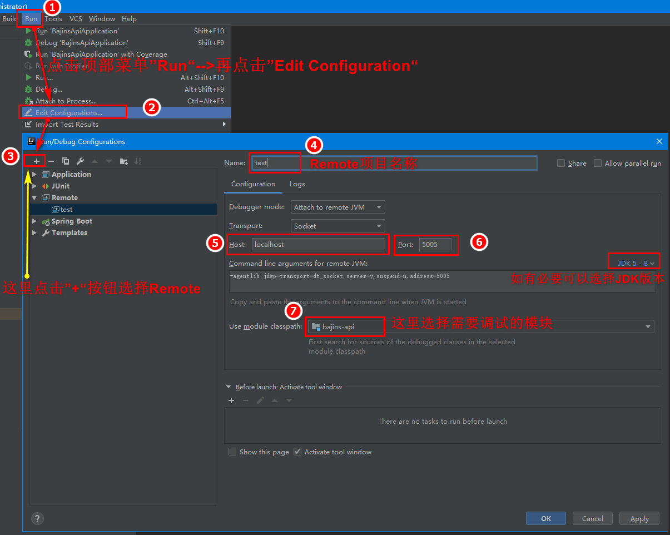
Task: Click the Add New Configuration plus icon
Action: [37, 161]
